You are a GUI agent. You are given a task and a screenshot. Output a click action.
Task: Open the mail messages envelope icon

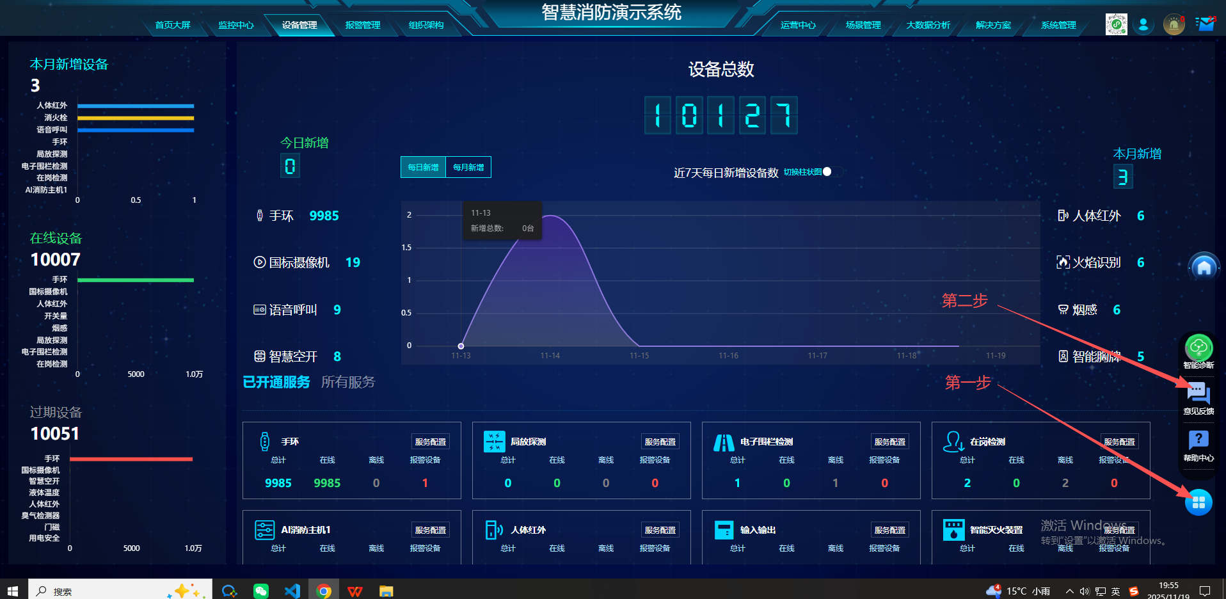coord(1206,24)
